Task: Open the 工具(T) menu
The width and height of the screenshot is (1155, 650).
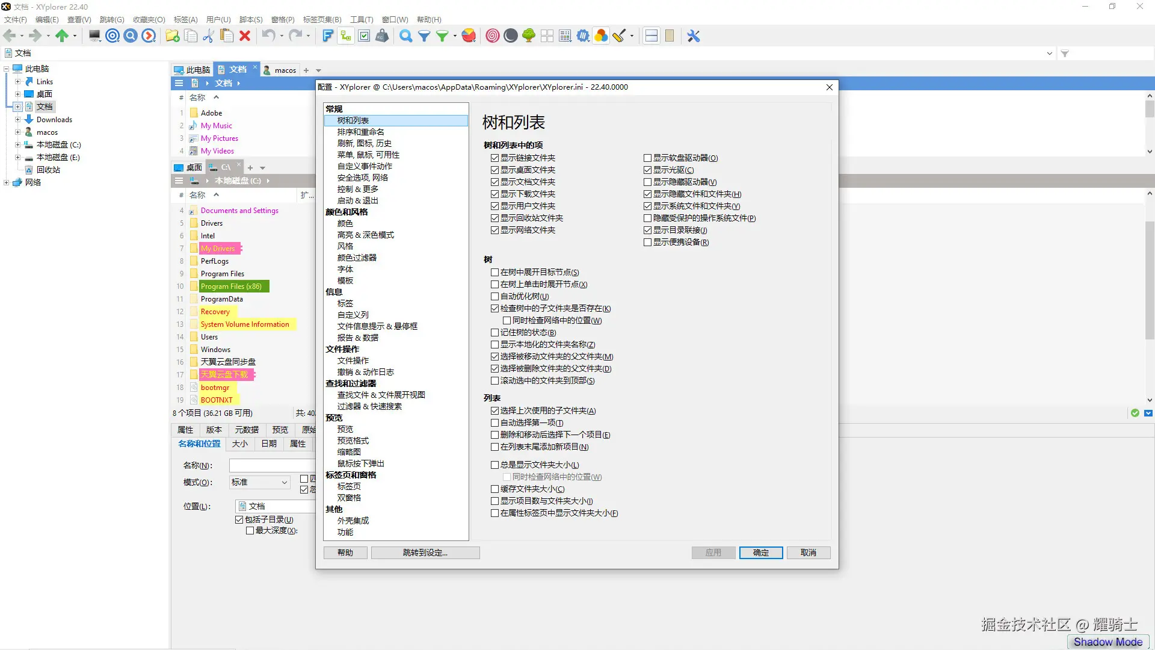Action: pos(361,20)
